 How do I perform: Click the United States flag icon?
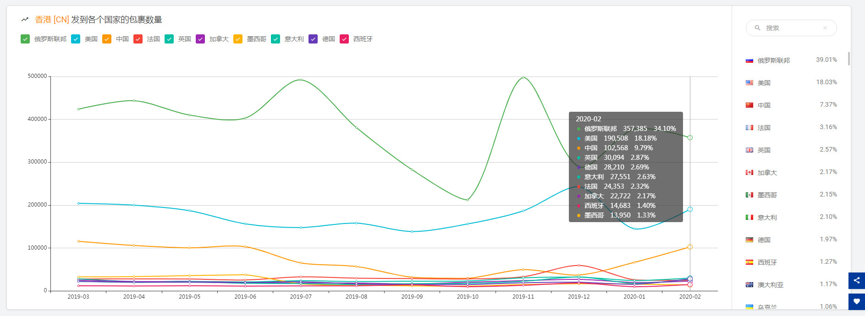tap(749, 83)
